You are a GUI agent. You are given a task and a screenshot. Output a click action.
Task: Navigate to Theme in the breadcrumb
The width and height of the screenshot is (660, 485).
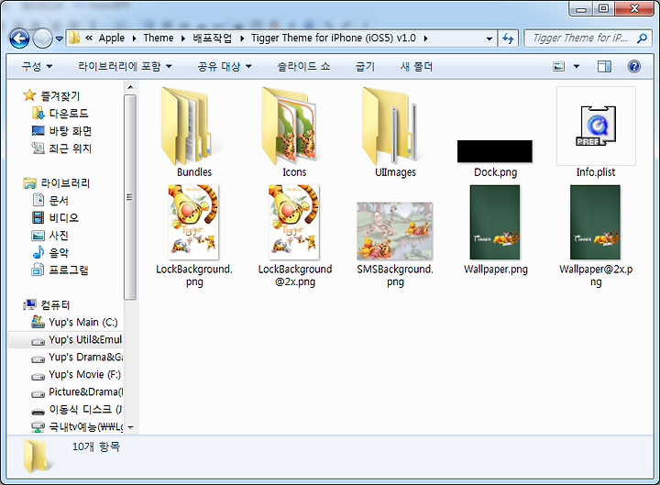(x=159, y=39)
